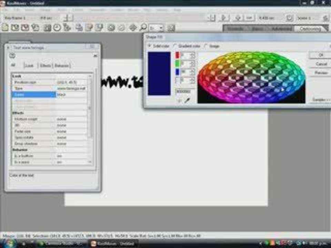Select the Text property row
This screenshot has width=331, height=248.
coord(50,89)
